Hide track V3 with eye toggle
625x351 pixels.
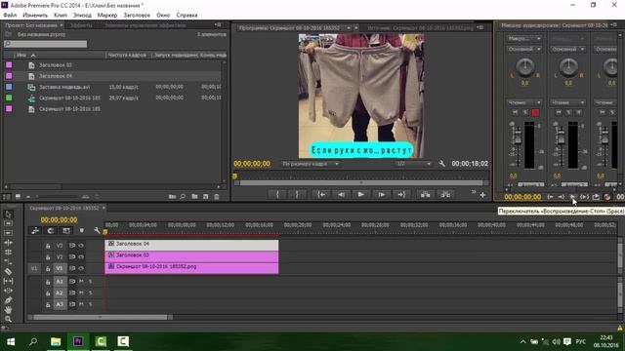[x=81, y=246]
